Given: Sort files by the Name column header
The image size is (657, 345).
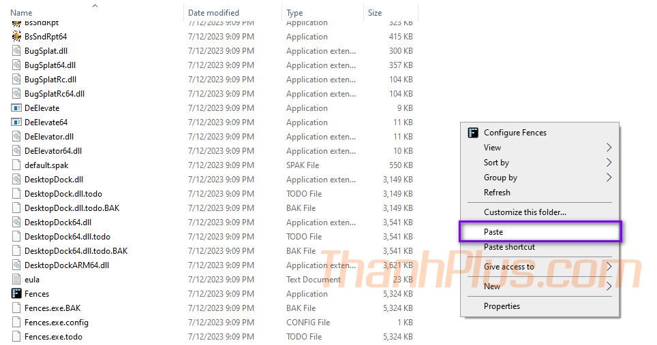Looking at the screenshot, I should click(x=22, y=13).
